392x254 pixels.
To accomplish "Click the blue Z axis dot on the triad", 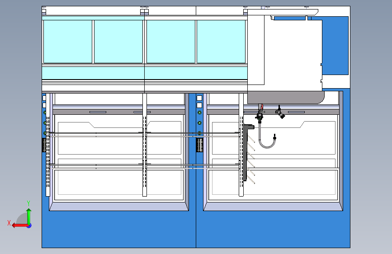I will point(29,226).
